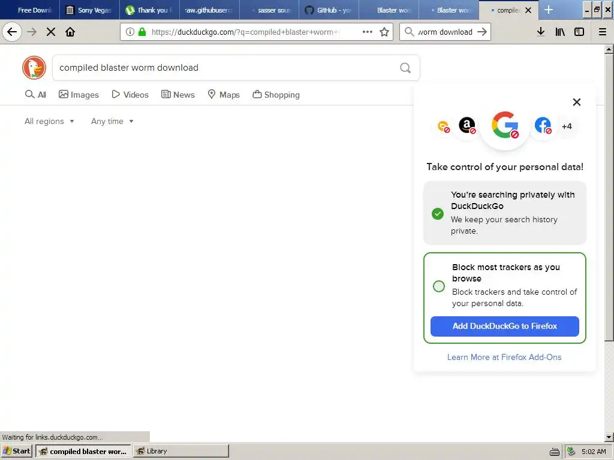Click the page scrollbar up arrow
Viewport: 614px width, 460px height.
(x=609, y=49)
